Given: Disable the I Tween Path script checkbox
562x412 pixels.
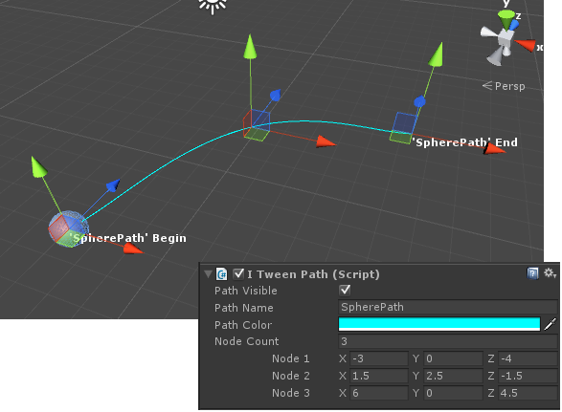Looking at the screenshot, I should pyautogui.click(x=238, y=274).
